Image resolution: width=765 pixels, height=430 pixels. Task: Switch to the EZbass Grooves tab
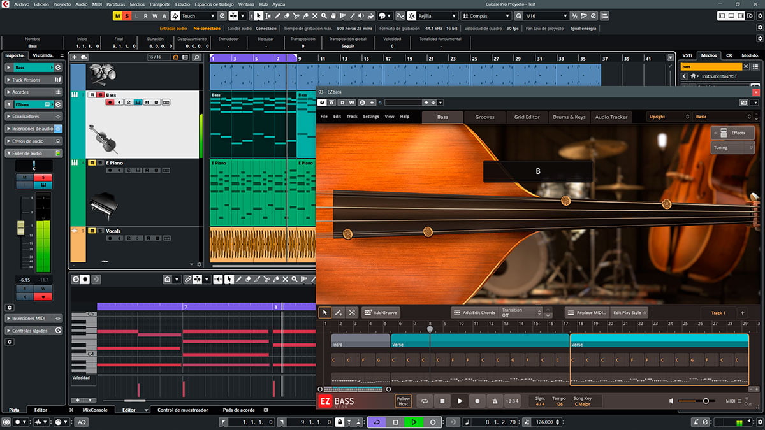click(485, 117)
